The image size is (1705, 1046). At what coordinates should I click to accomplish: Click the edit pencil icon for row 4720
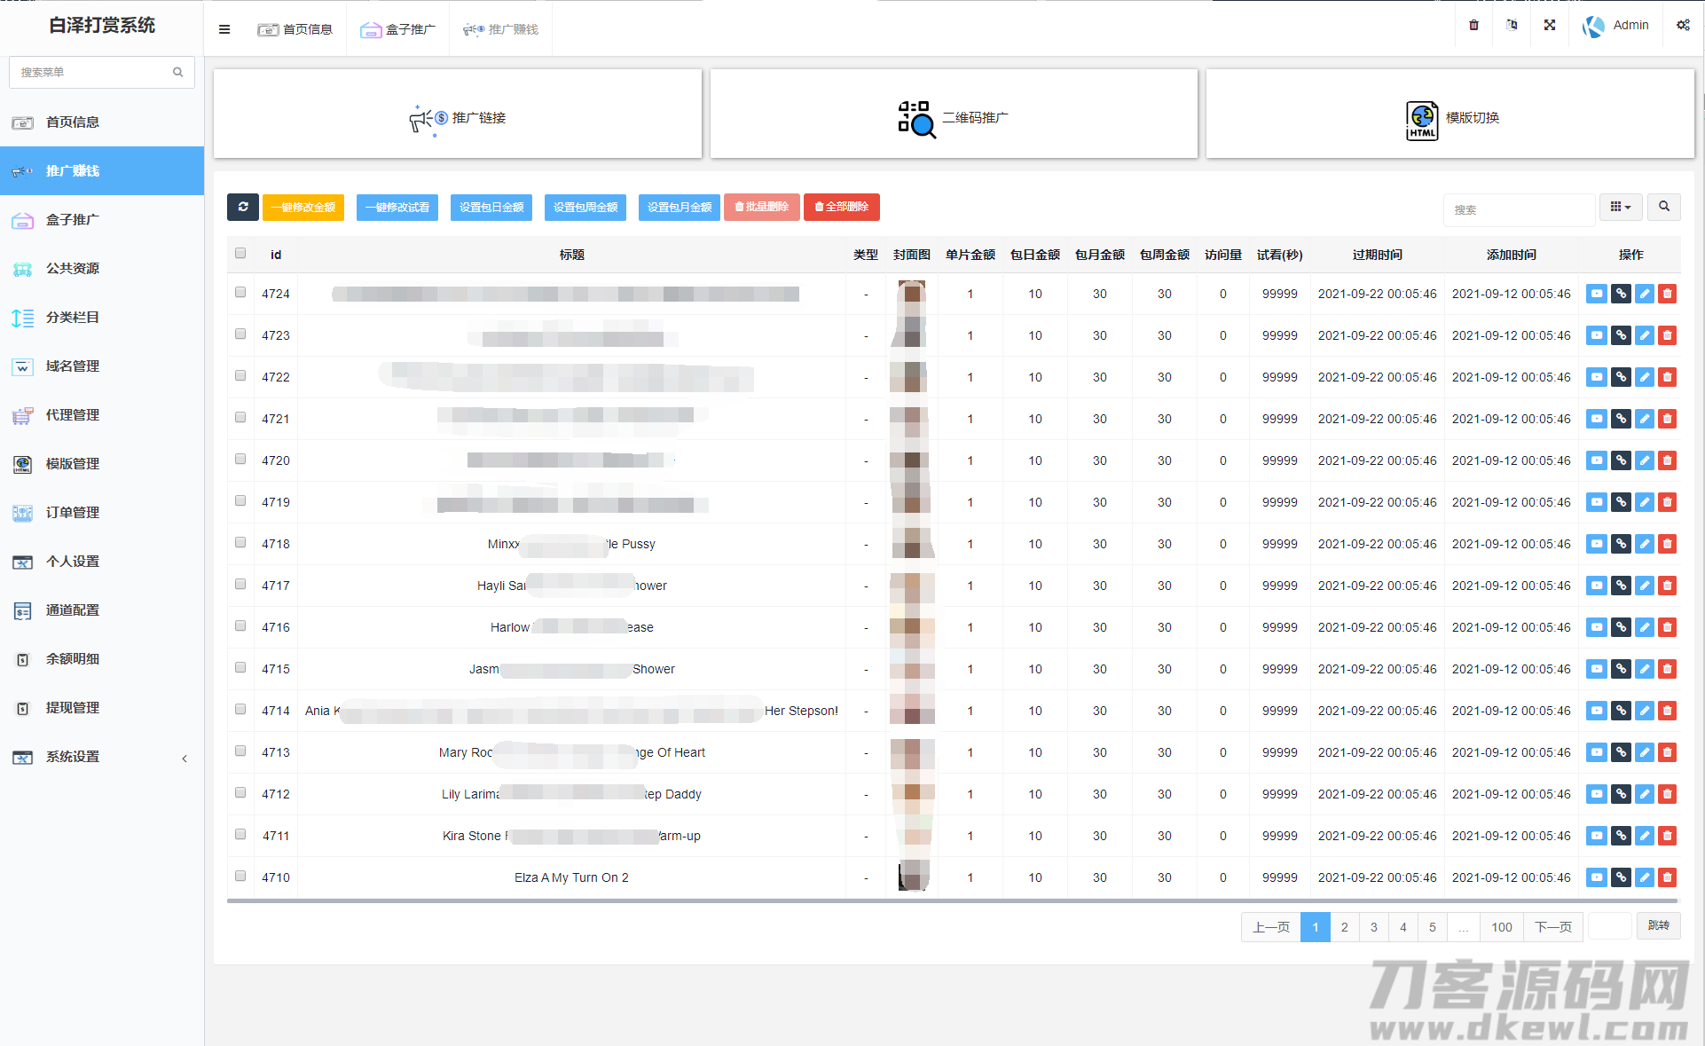(1644, 460)
